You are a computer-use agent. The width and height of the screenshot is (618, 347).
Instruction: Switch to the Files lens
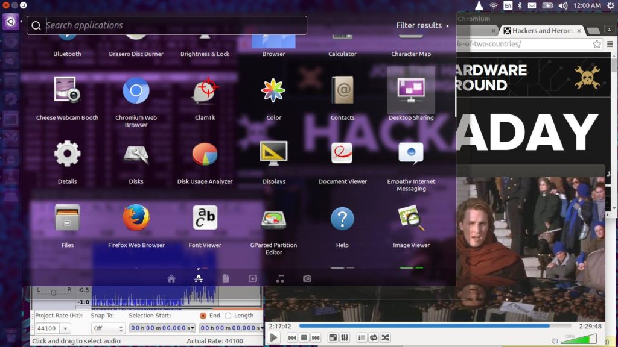click(x=226, y=278)
